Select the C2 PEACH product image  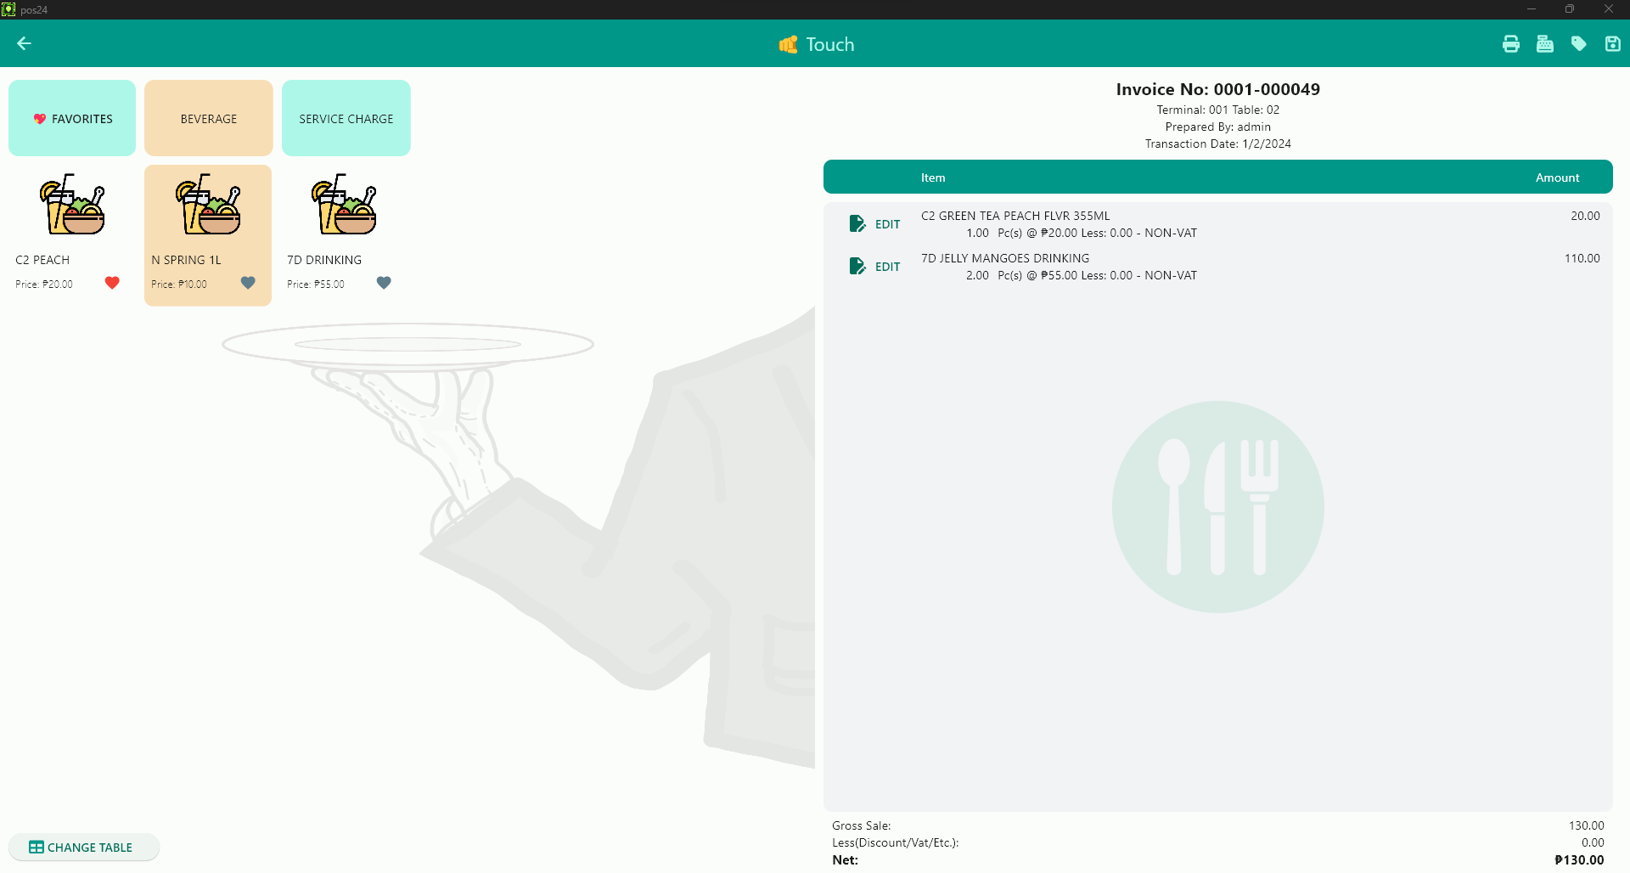(x=72, y=205)
